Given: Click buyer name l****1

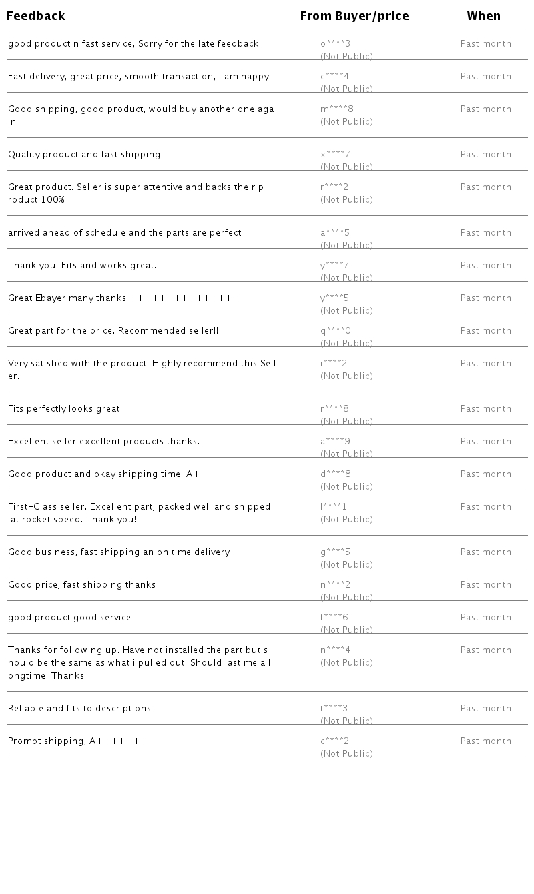Looking at the screenshot, I should (x=334, y=507).
